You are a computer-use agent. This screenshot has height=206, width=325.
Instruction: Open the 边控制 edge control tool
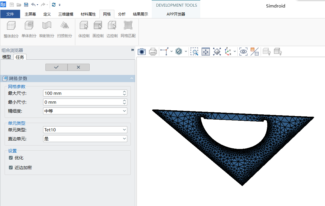pos(112,29)
